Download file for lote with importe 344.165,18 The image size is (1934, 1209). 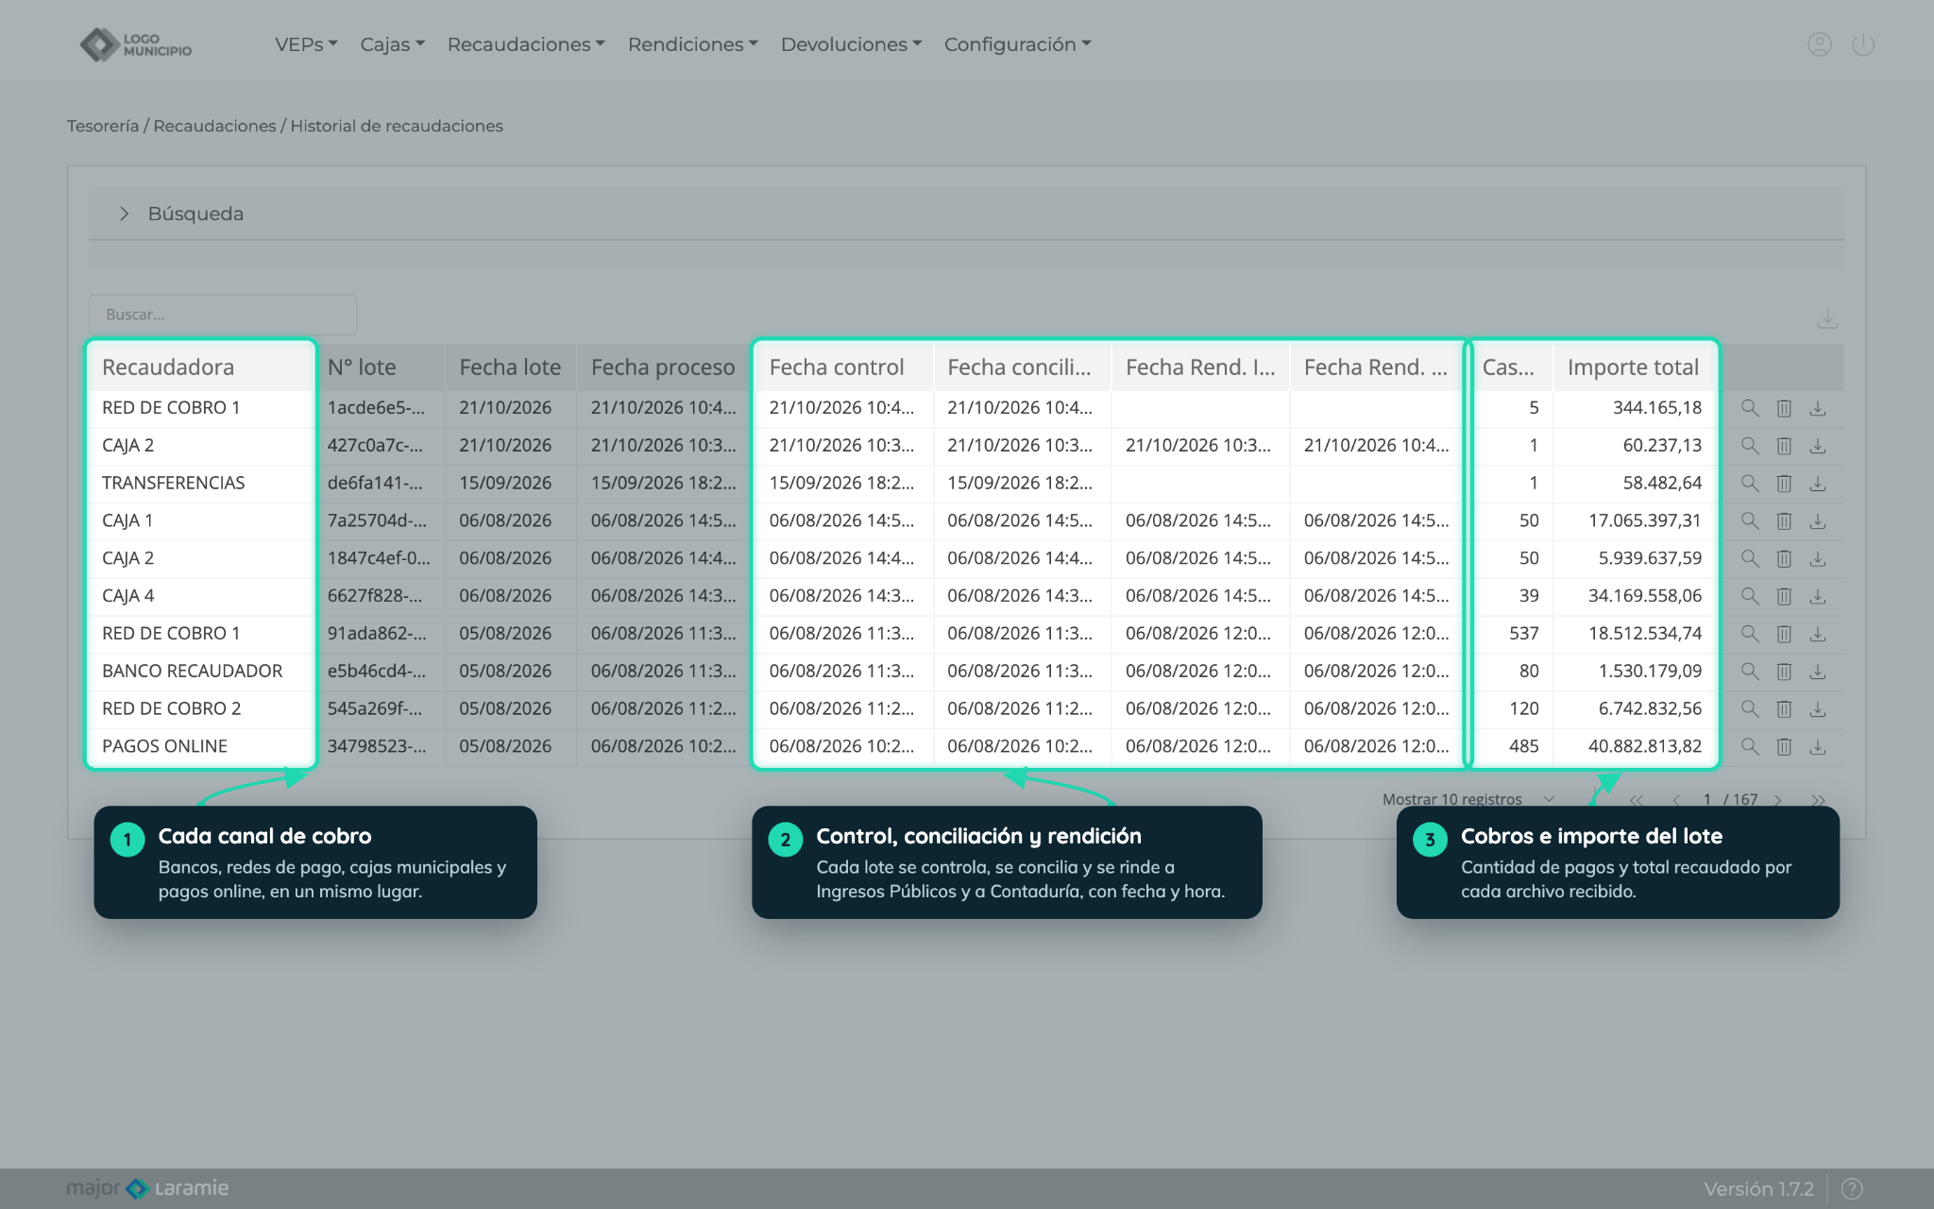point(1818,408)
